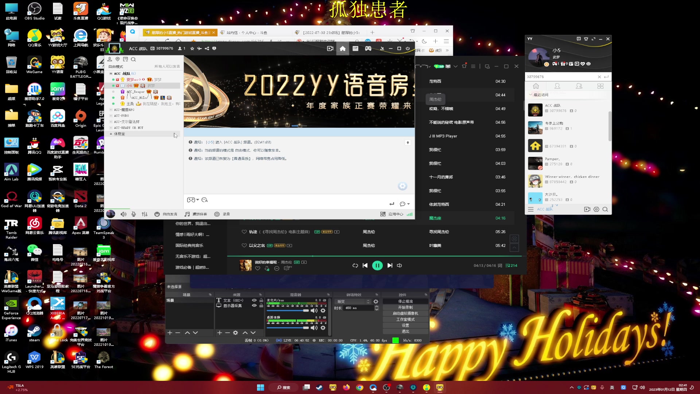Favorite the song 以父之名 with its heart
700x394 pixels.
(244, 245)
